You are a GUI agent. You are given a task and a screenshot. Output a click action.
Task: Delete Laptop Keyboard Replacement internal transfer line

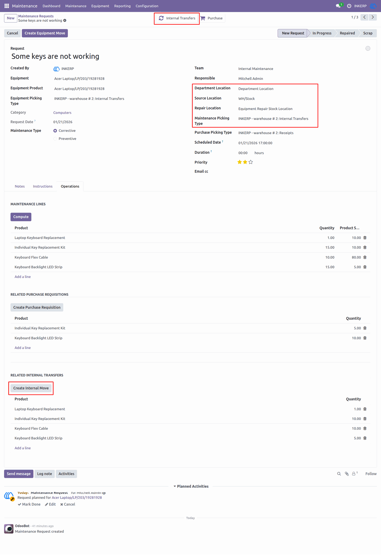point(365,409)
